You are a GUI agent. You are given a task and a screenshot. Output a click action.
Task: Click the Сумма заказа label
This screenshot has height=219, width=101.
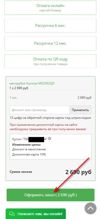pos(21,172)
